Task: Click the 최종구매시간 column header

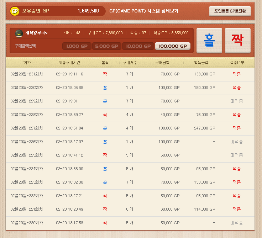Action: pos(69,63)
